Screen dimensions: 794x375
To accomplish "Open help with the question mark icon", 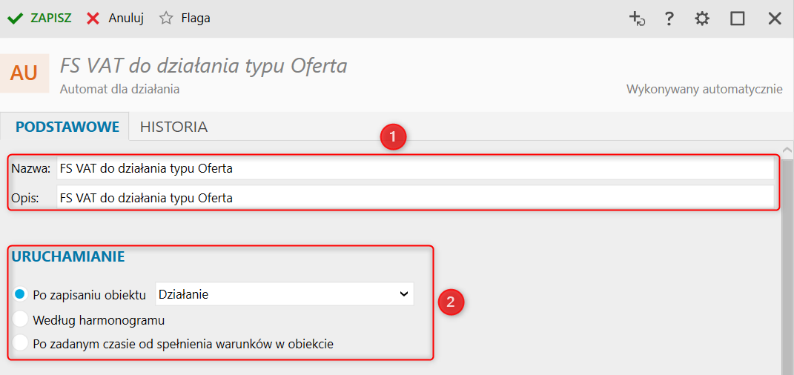I will point(669,19).
